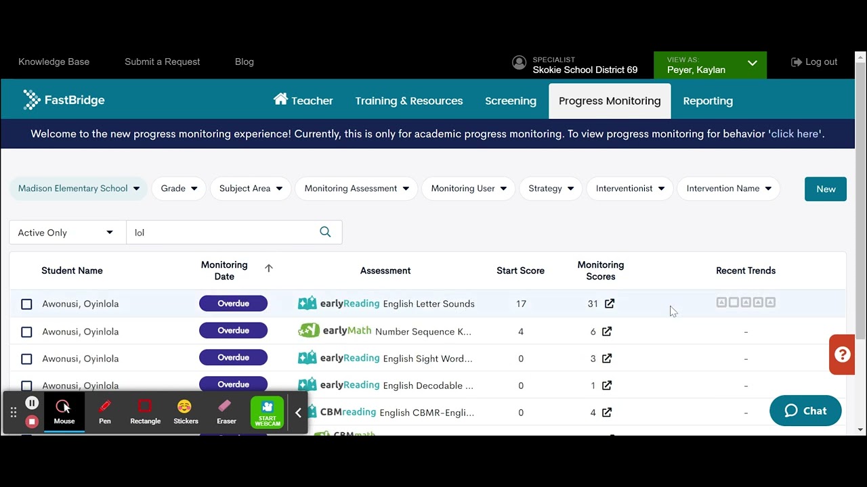Click Overdue badge on English Letter Sounds row
The height and width of the screenshot is (487, 867).
click(233, 303)
